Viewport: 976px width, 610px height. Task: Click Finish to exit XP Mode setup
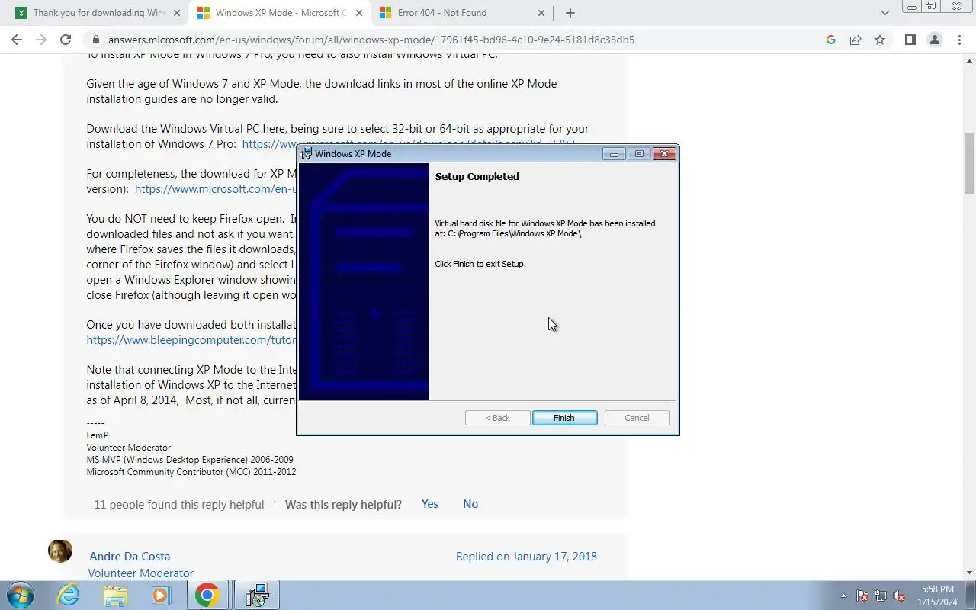tap(564, 418)
